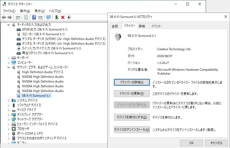The width and height of the screenshot is (230, 148).
Task: Collapse サウンド、ビデオ、およびゲーム コントローラー category
Action: pos(9,67)
